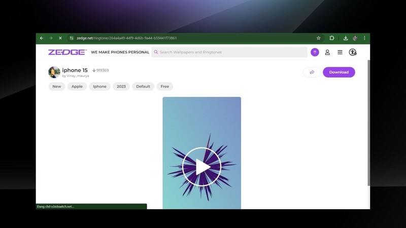Click the browser forward arrow

51,38
